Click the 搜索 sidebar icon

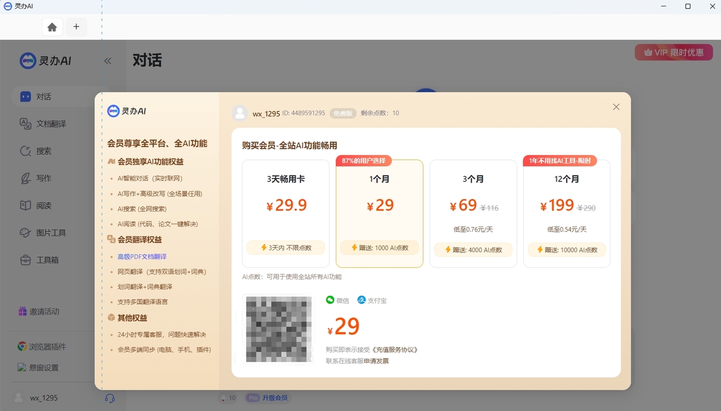point(25,151)
